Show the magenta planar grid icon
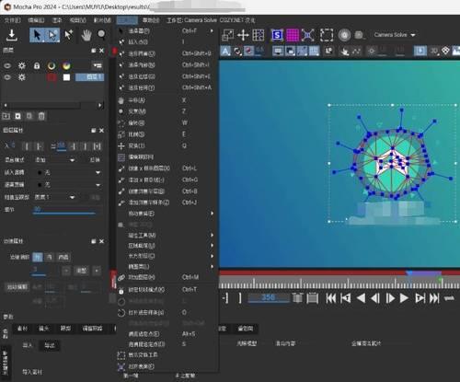Screen dimensions: 460x382 (293, 35)
